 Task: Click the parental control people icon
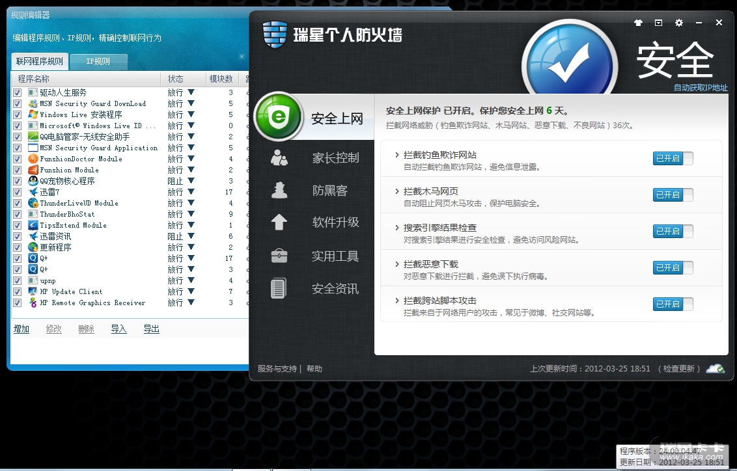click(279, 157)
